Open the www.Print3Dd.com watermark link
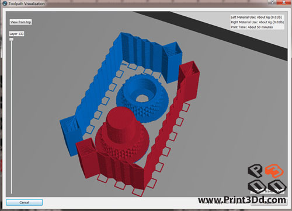 click(x=242, y=200)
